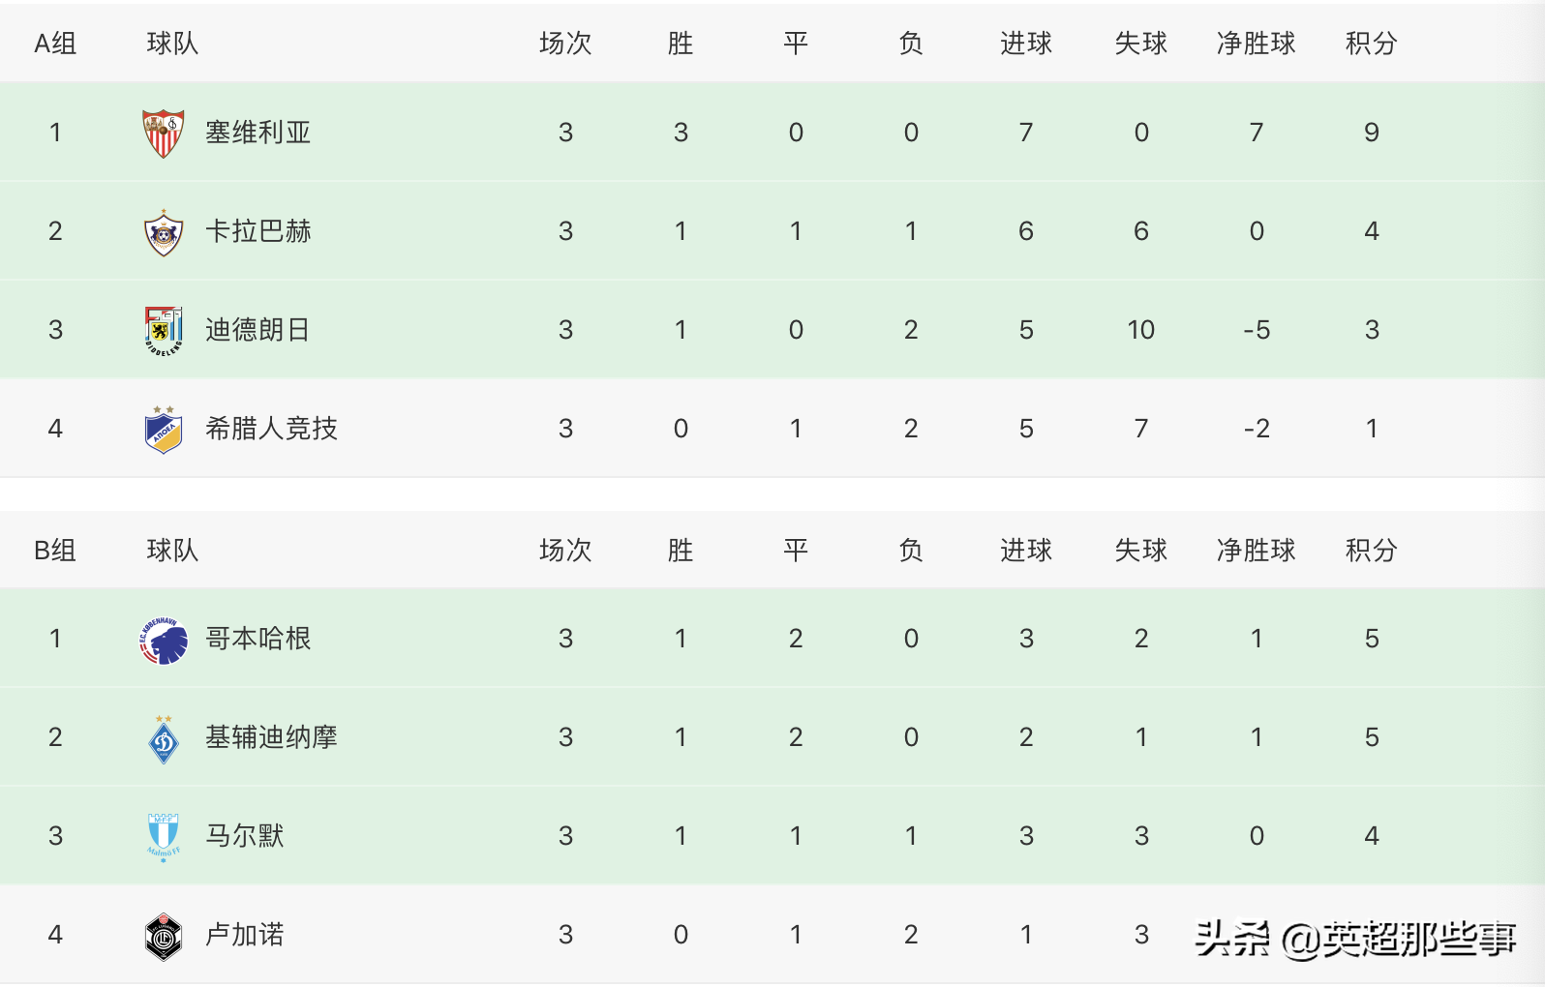Click the Qarabag team badge
This screenshot has width=1545, height=987.
point(164,232)
